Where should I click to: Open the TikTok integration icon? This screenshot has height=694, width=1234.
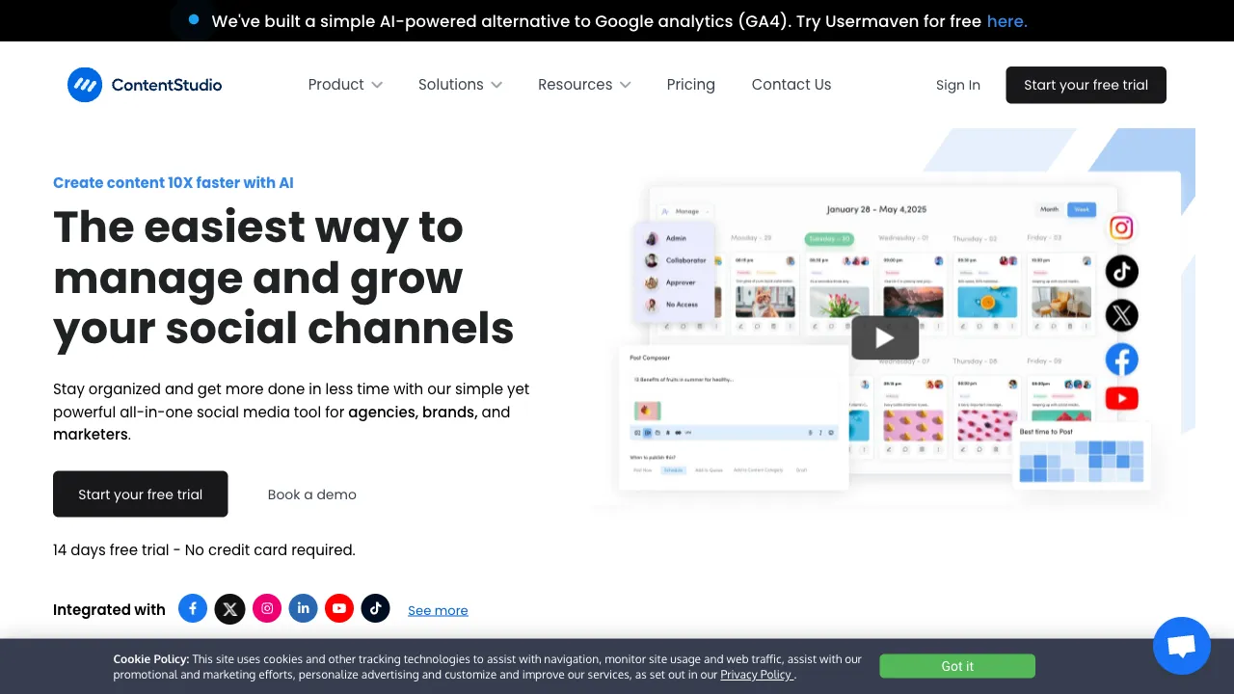tap(376, 608)
